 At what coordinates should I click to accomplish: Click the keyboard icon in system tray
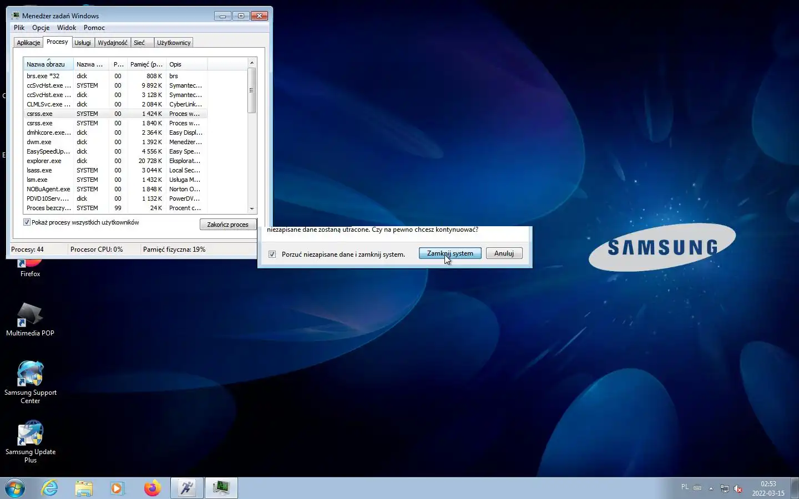pos(697,488)
